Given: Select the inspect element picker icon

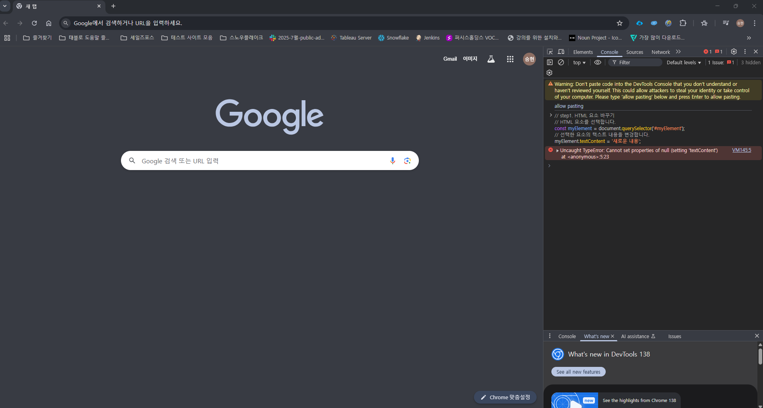Looking at the screenshot, I should 550,52.
